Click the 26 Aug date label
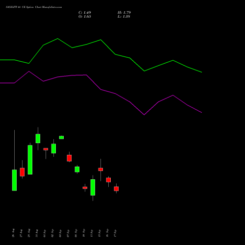The width and height of the screenshot is (245, 245). point(13,233)
